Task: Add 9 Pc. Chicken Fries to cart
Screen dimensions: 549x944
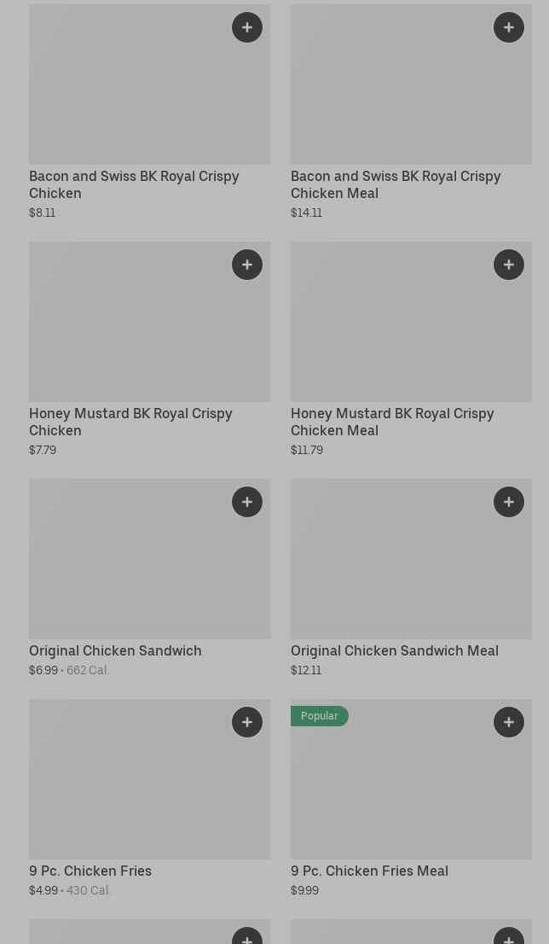Action: (x=247, y=722)
